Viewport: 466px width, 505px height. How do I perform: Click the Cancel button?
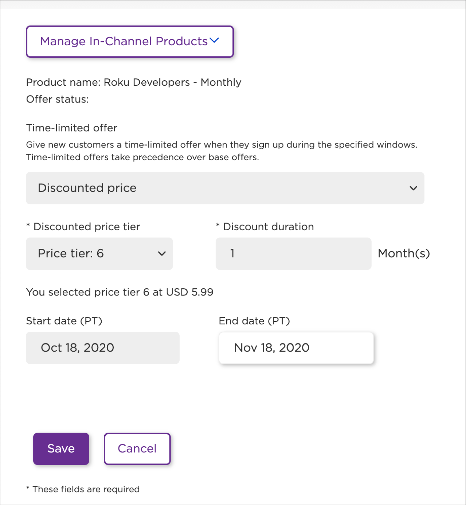click(137, 448)
